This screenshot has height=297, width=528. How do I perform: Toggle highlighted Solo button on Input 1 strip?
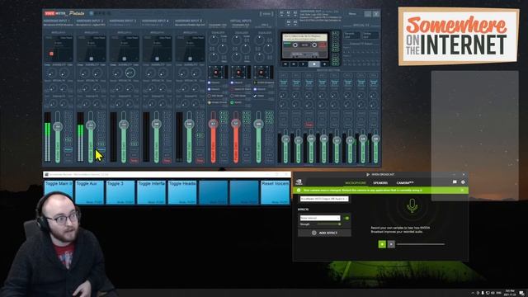point(68,149)
